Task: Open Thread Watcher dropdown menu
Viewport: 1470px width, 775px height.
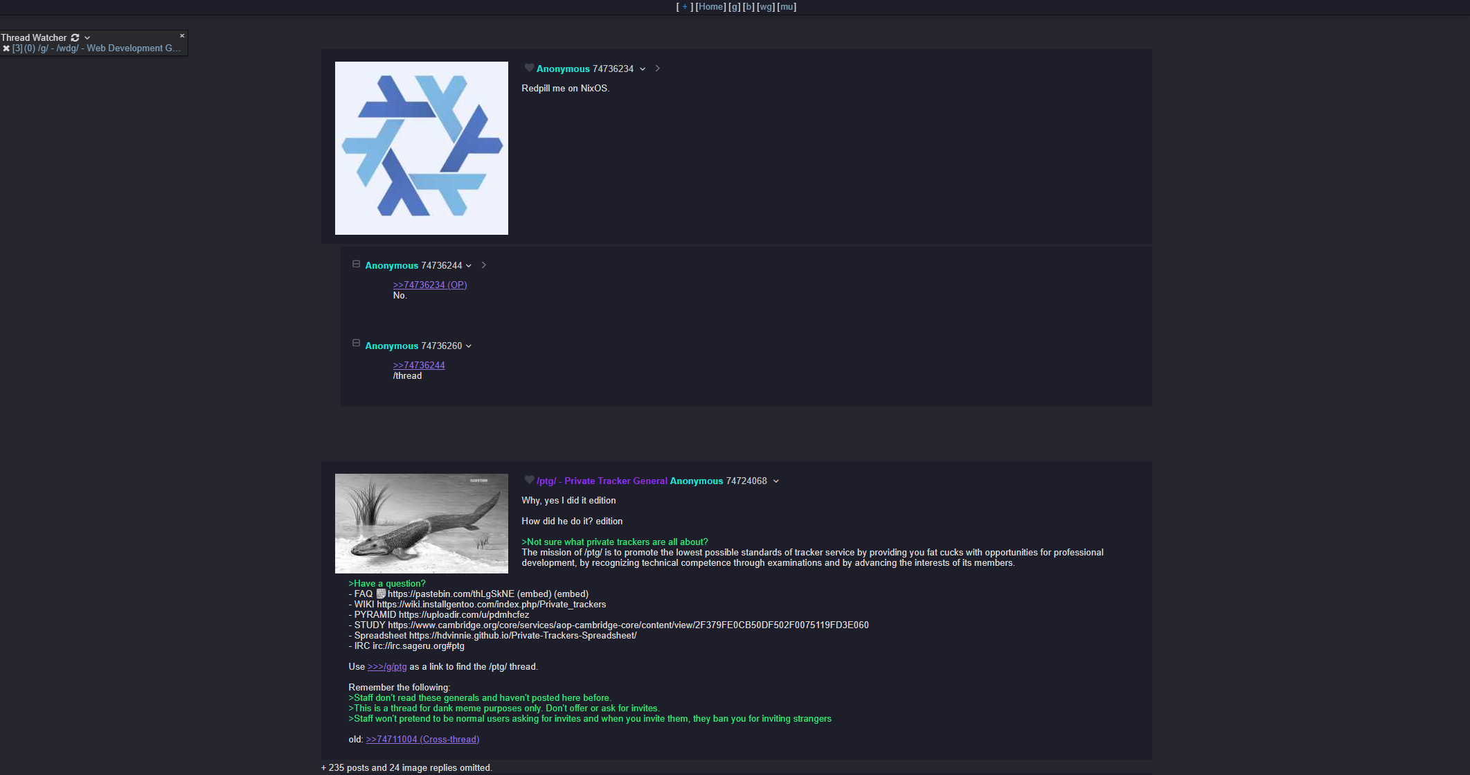Action: point(87,38)
